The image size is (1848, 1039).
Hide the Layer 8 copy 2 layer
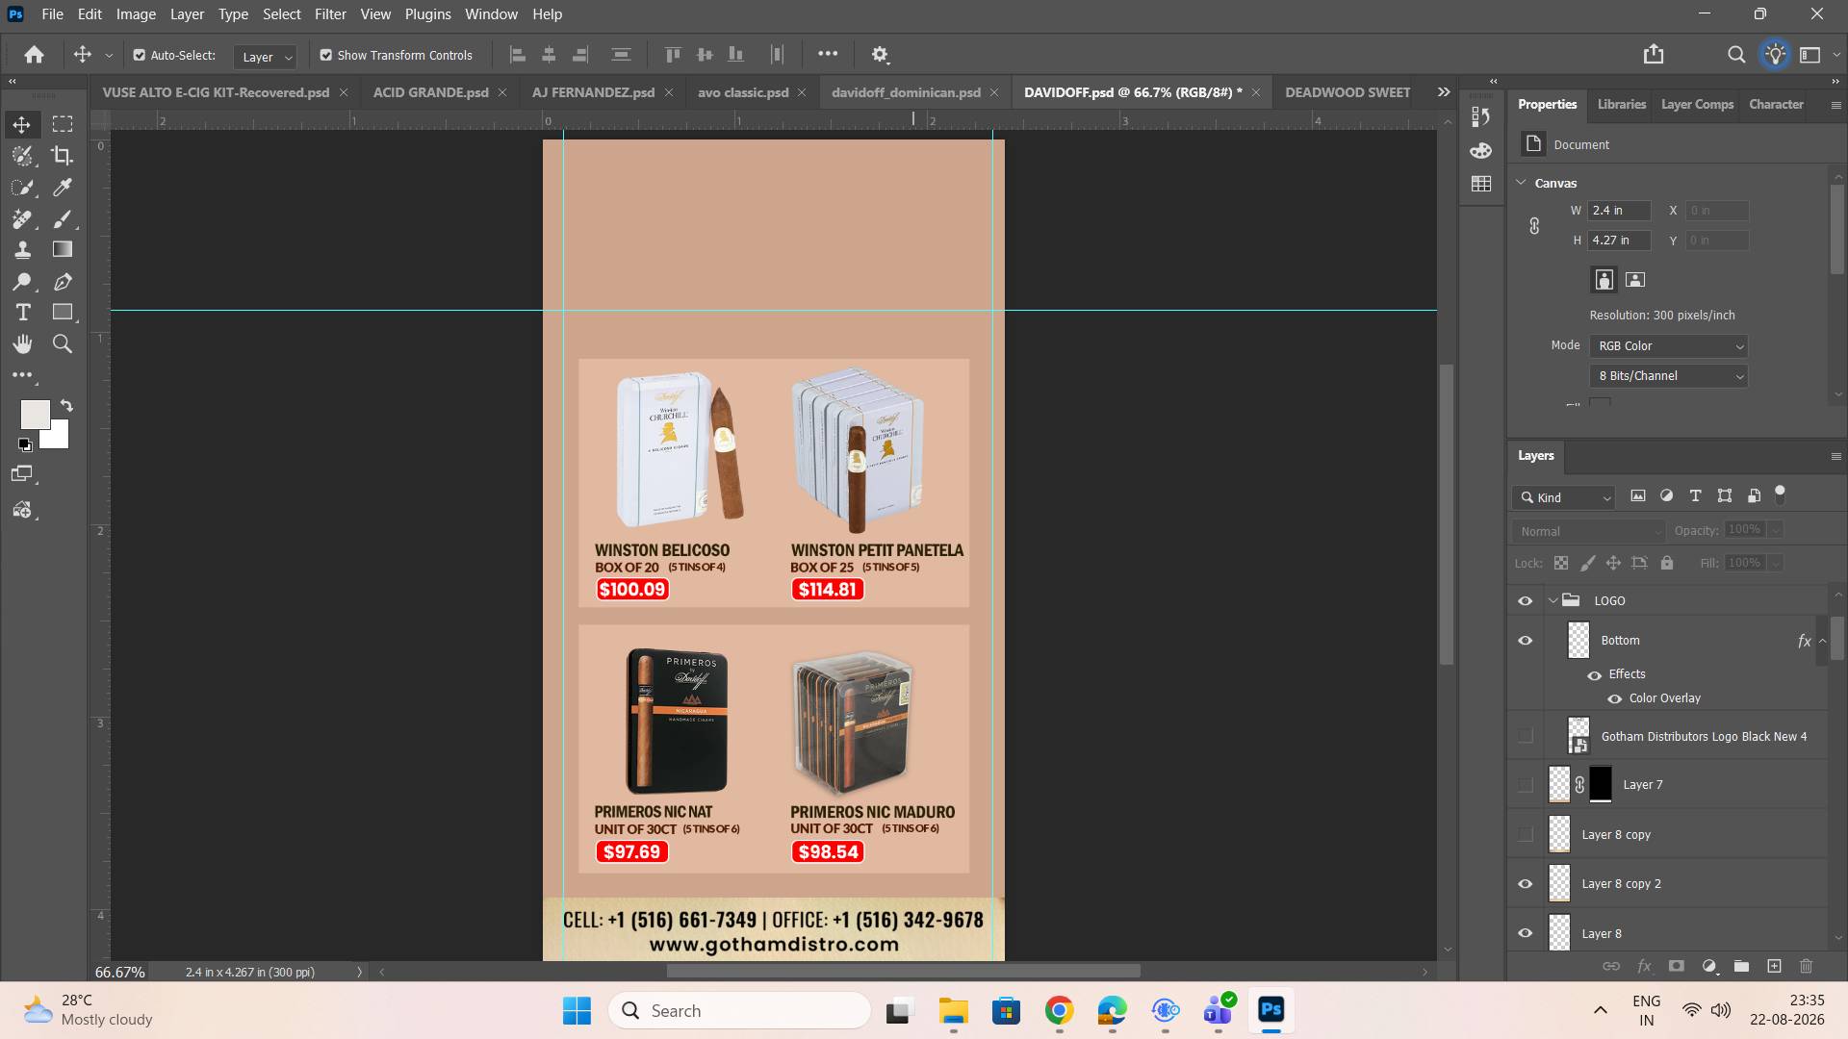coord(1526,884)
